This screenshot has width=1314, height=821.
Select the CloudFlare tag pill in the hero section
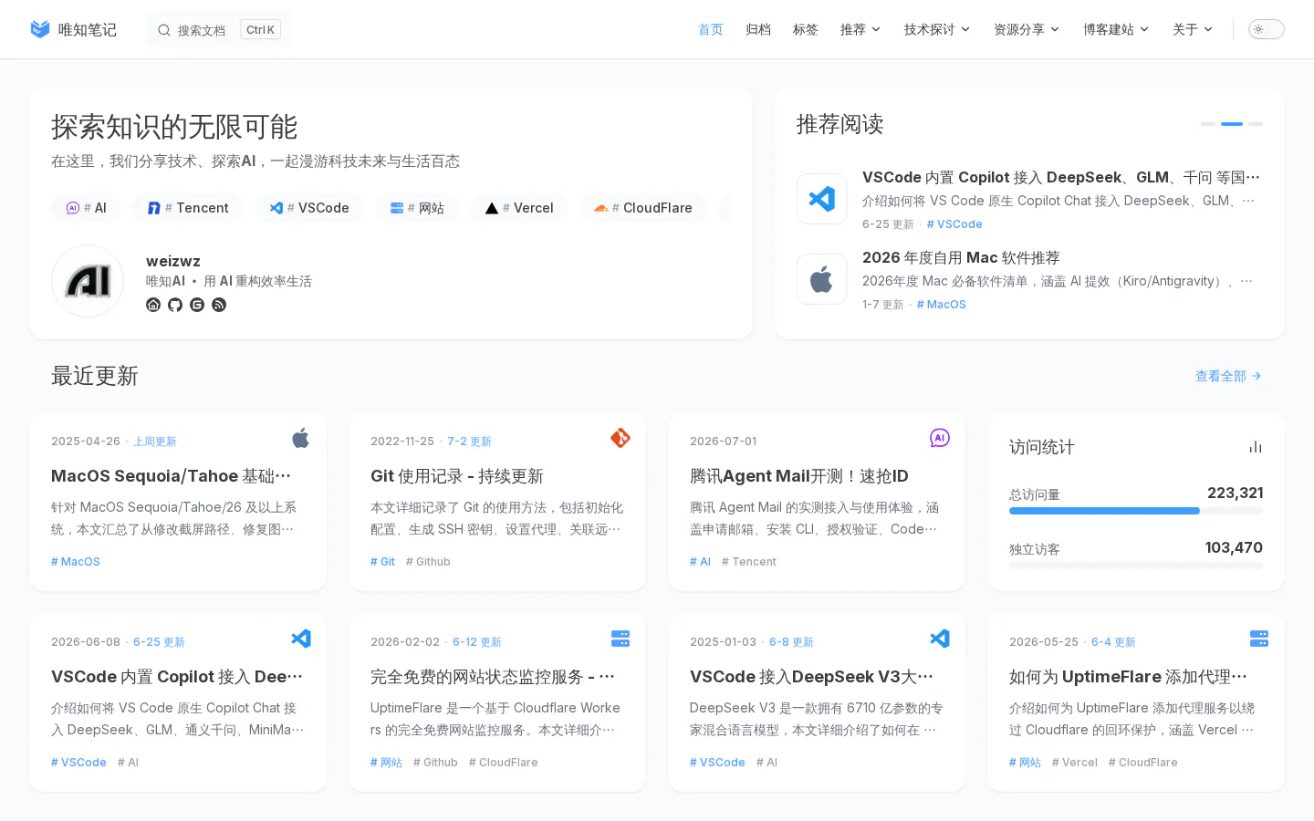pos(643,208)
